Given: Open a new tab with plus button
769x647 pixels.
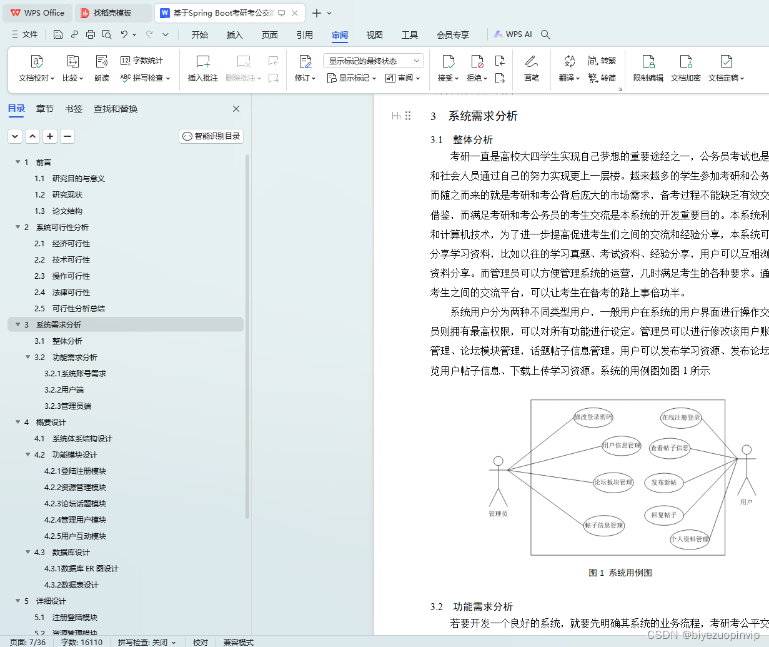Looking at the screenshot, I should 317,13.
